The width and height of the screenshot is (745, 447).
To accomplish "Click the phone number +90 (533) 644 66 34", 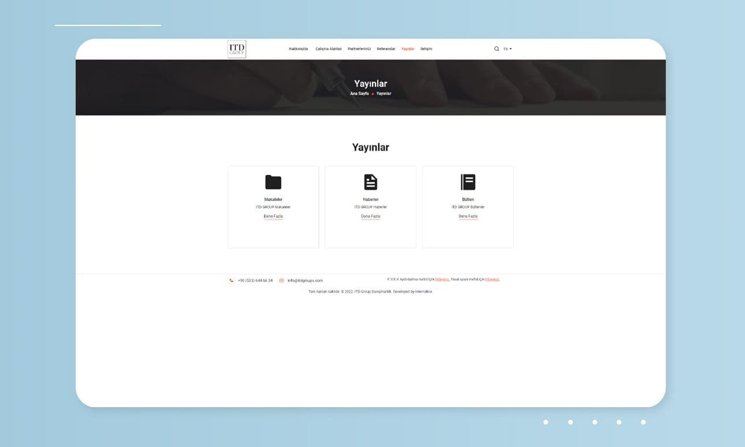I will pos(255,281).
